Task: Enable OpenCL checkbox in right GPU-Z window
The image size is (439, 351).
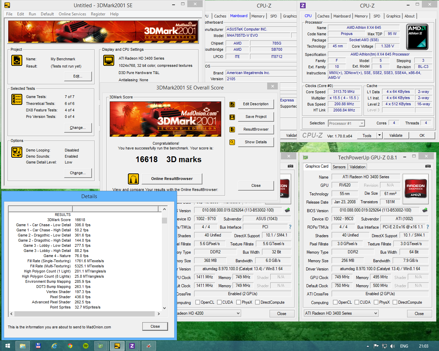Action: tap(335, 302)
